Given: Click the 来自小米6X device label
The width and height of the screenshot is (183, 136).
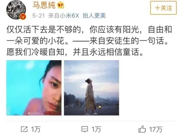Looking at the screenshot, I should pyautogui.click(x=63, y=16).
